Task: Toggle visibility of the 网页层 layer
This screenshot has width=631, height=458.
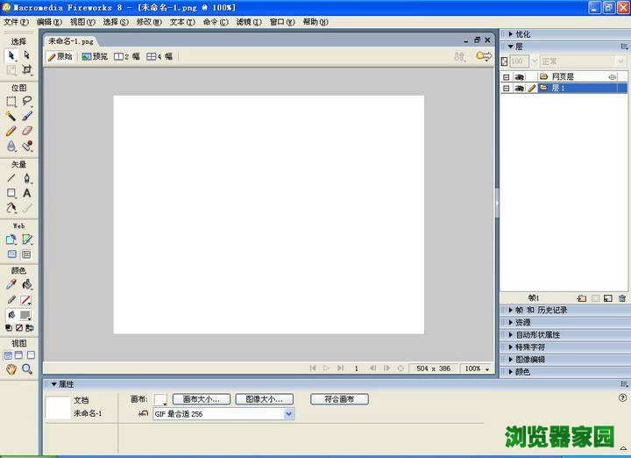Action: (519, 77)
